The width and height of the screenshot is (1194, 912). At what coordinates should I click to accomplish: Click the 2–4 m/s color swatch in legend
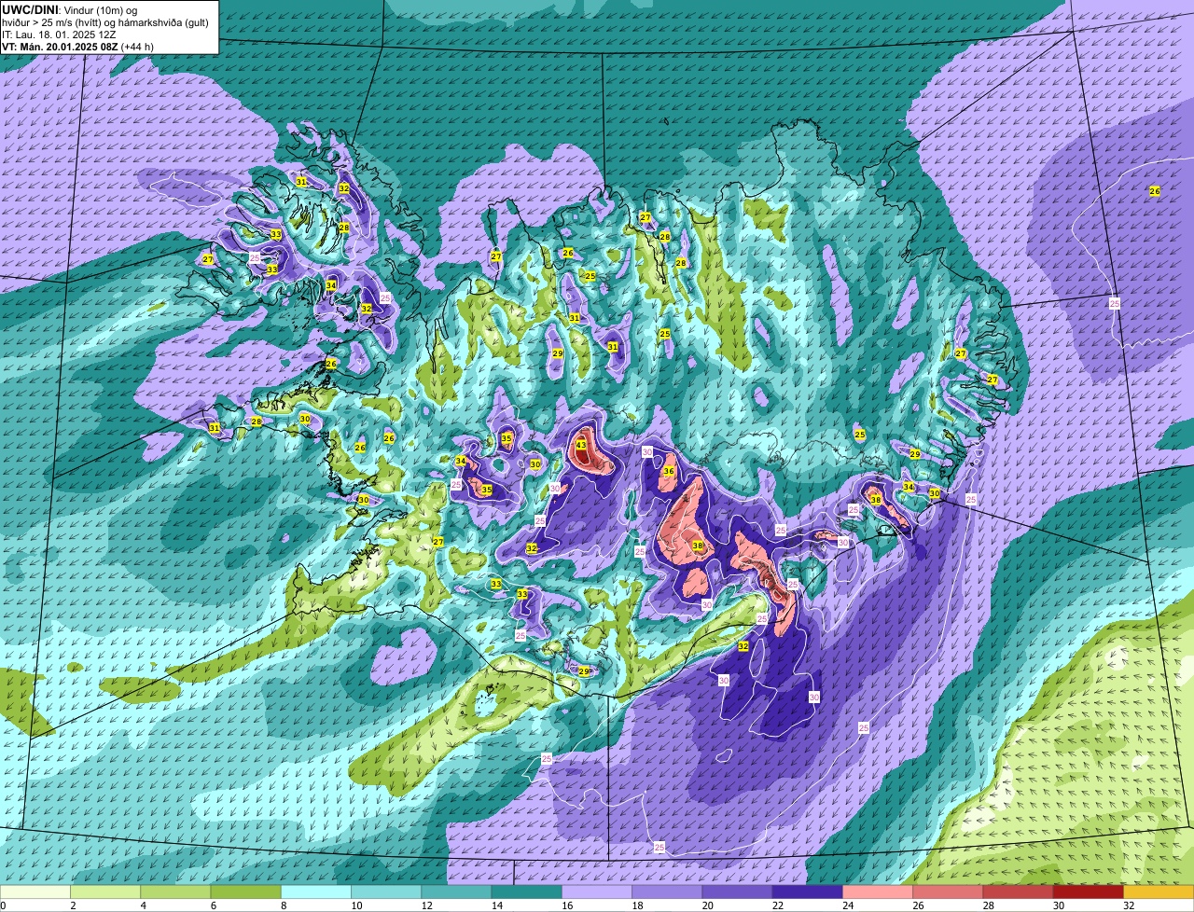[x=105, y=891]
